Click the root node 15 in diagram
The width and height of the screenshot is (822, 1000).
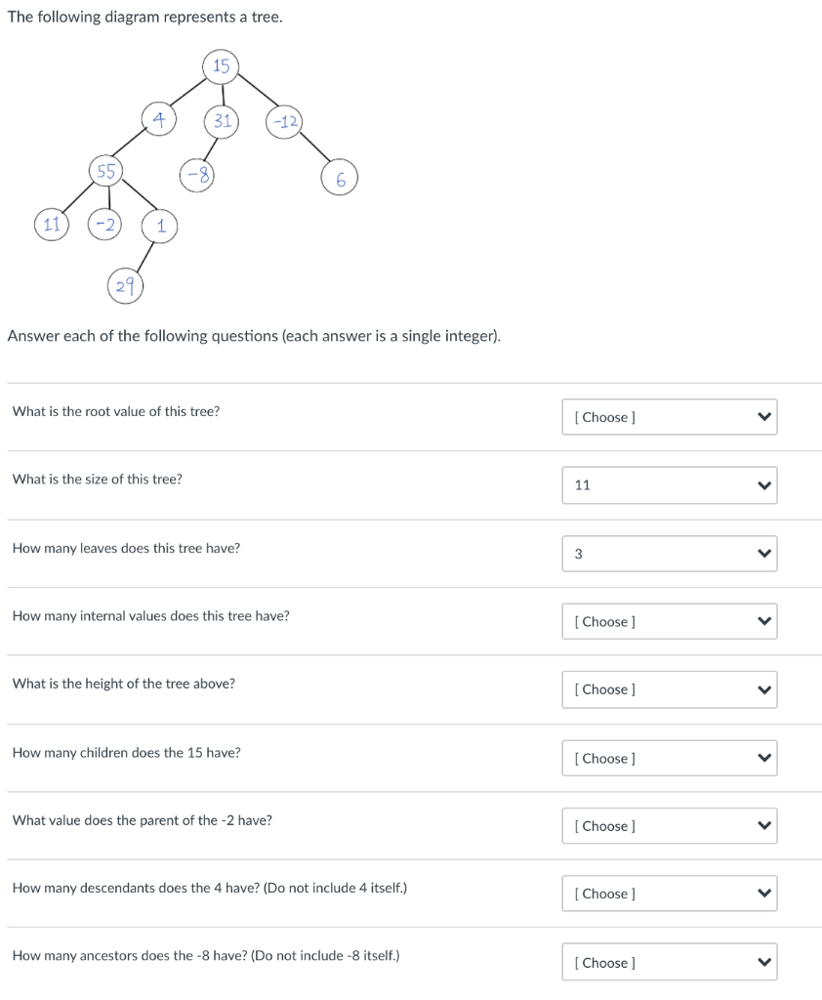222,65
